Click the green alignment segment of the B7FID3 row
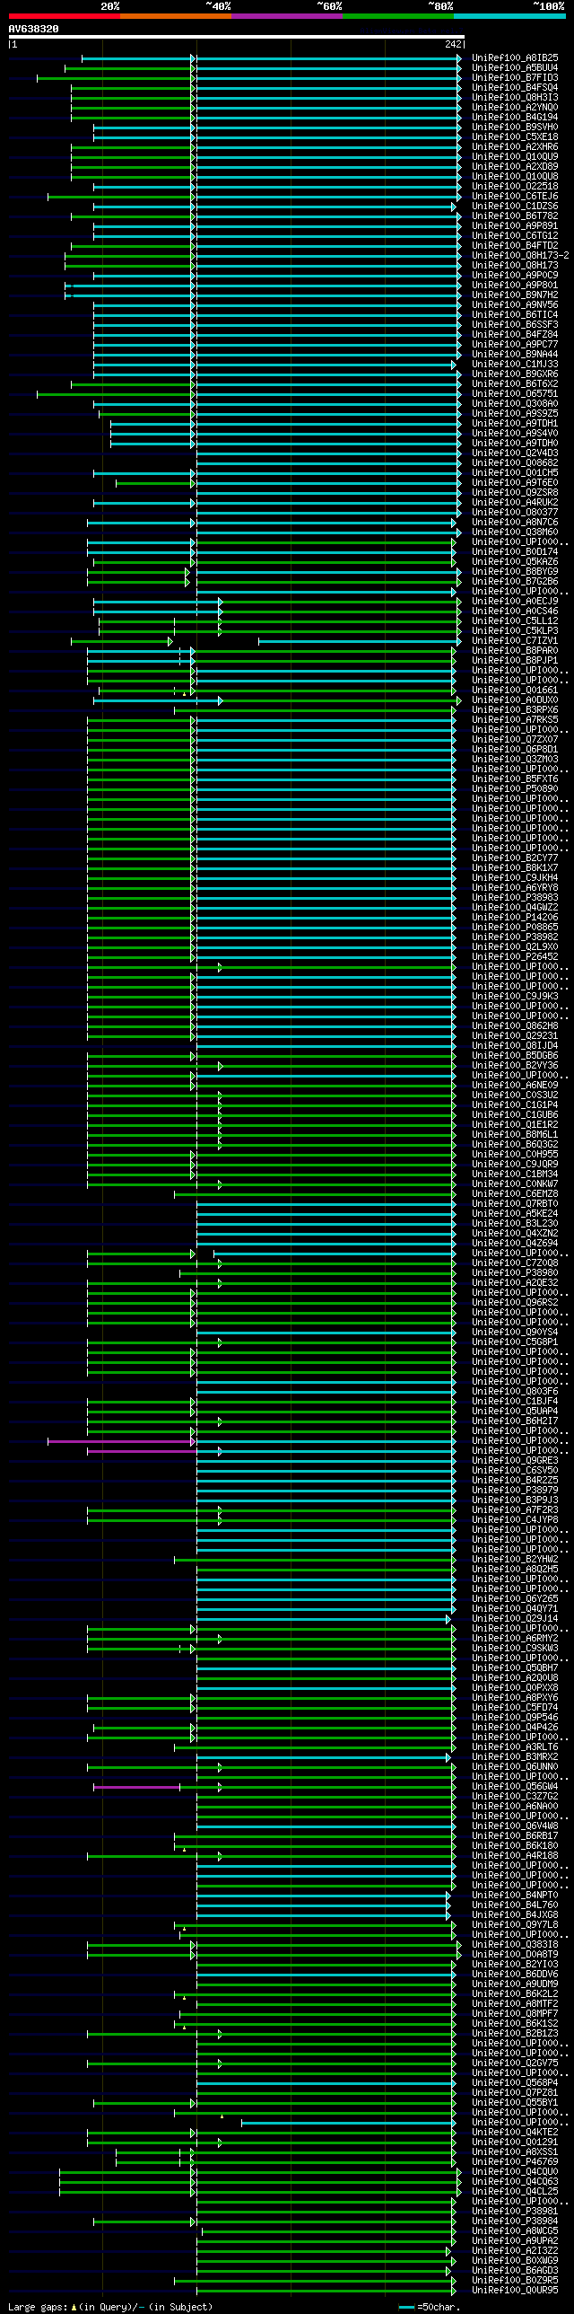574x2314 pixels. (114, 77)
